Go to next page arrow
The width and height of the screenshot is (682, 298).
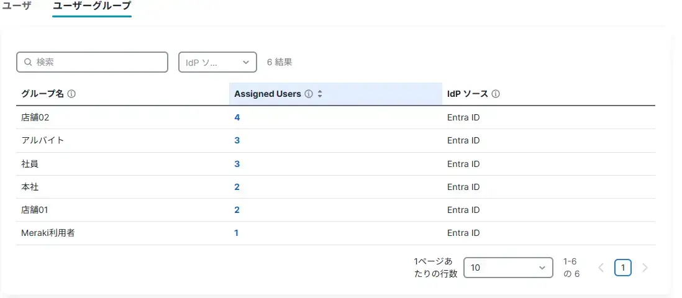[x=645, y=268]
